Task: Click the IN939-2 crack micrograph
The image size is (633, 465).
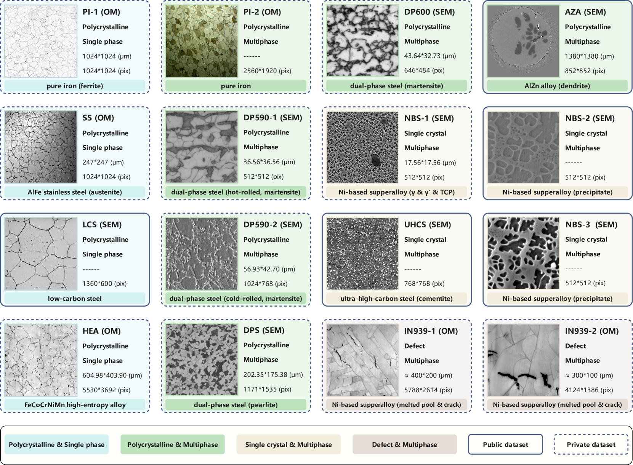Action: [x=523, y=360]
